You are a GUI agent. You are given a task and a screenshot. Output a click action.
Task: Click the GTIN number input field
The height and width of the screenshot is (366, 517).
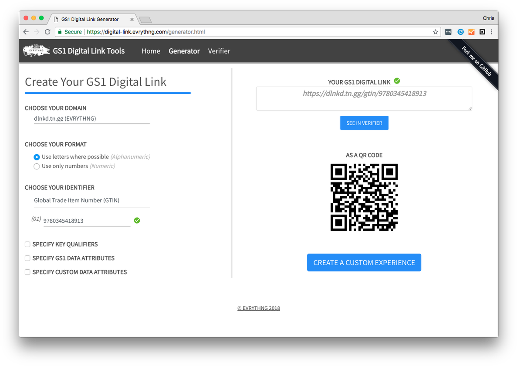click(x=86, y=221)
